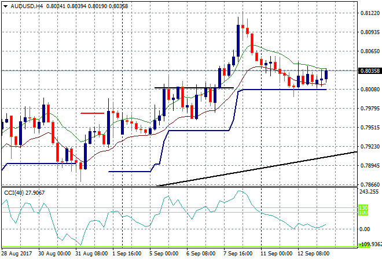Select the blue stepped support line
382x260 pixels.
197,131
